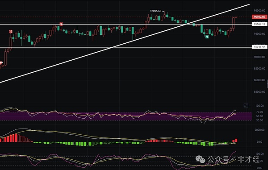Click the RSI 30.00 axis label
Screen dimensions: 268x170
point(260,120)
